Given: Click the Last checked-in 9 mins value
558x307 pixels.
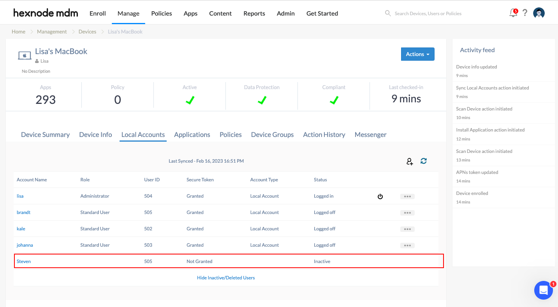Looking at the screenshot, I should click(406, 99).
